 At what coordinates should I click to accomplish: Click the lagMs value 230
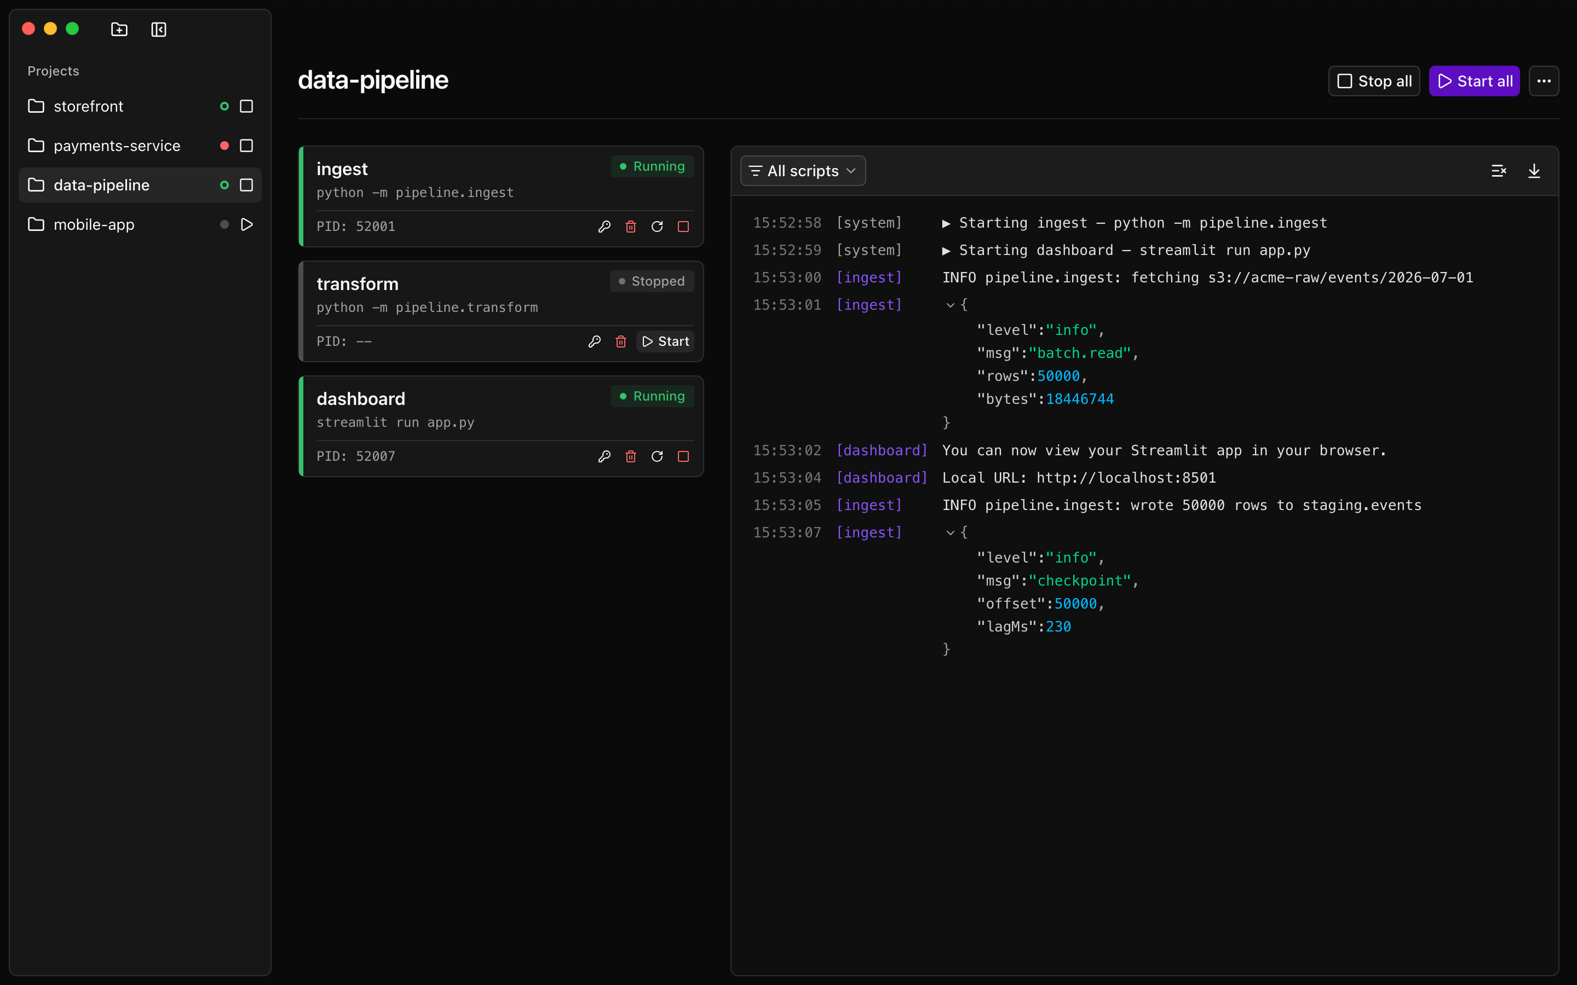coord(1058,627)
